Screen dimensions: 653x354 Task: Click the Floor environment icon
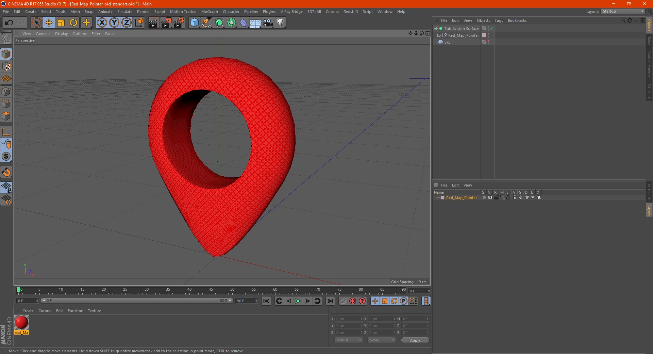pyautogui.click(x=255, y=22)
